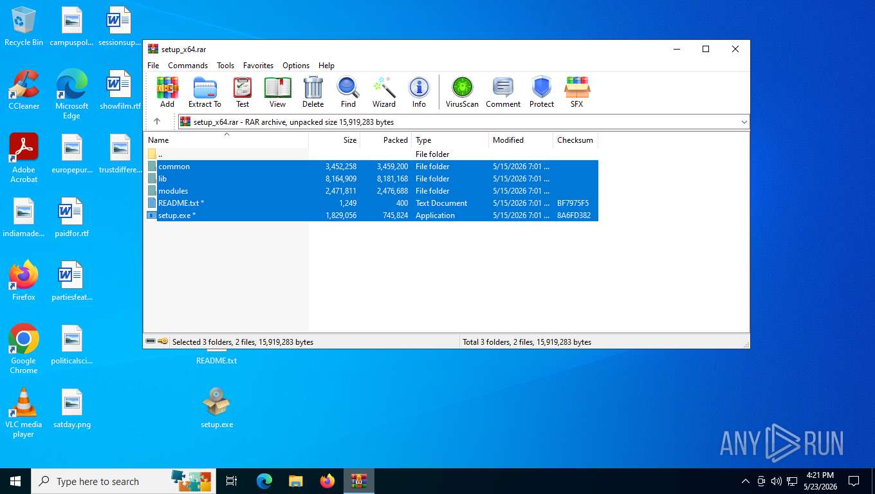Click the disk icon in the status bar
Screen dimensions: 875x494
pos(151,342)
